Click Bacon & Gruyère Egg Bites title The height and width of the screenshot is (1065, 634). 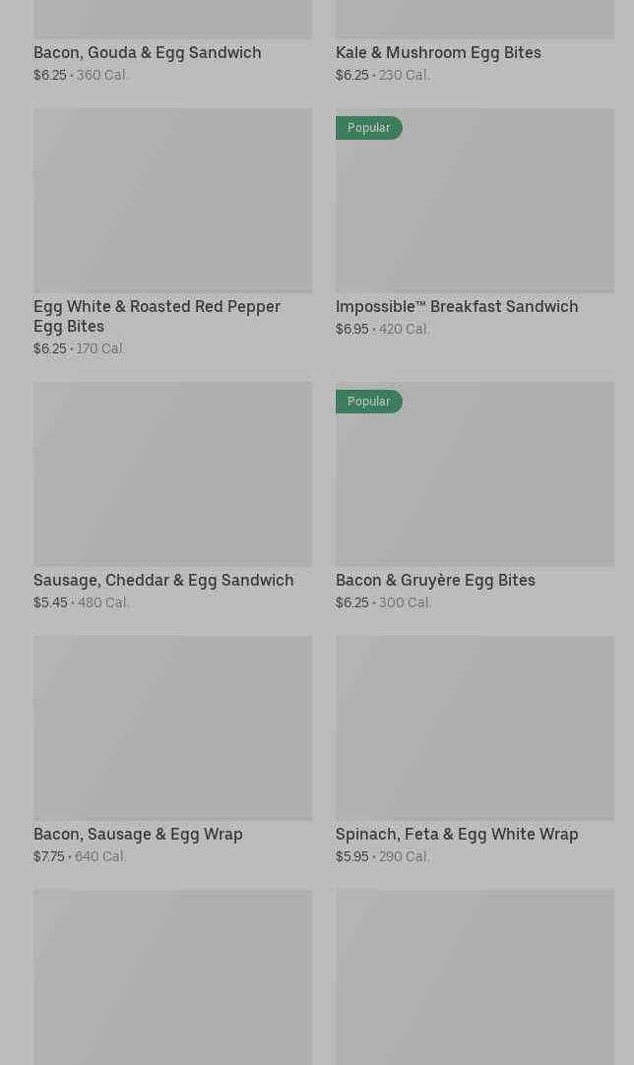coord(435,580)
